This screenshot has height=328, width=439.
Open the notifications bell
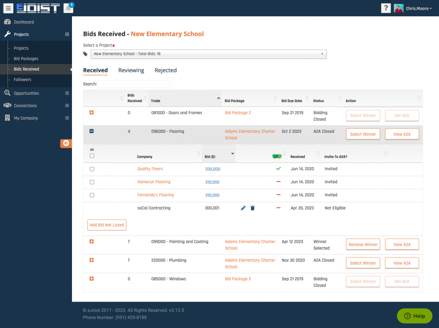(x=68, y=8)
